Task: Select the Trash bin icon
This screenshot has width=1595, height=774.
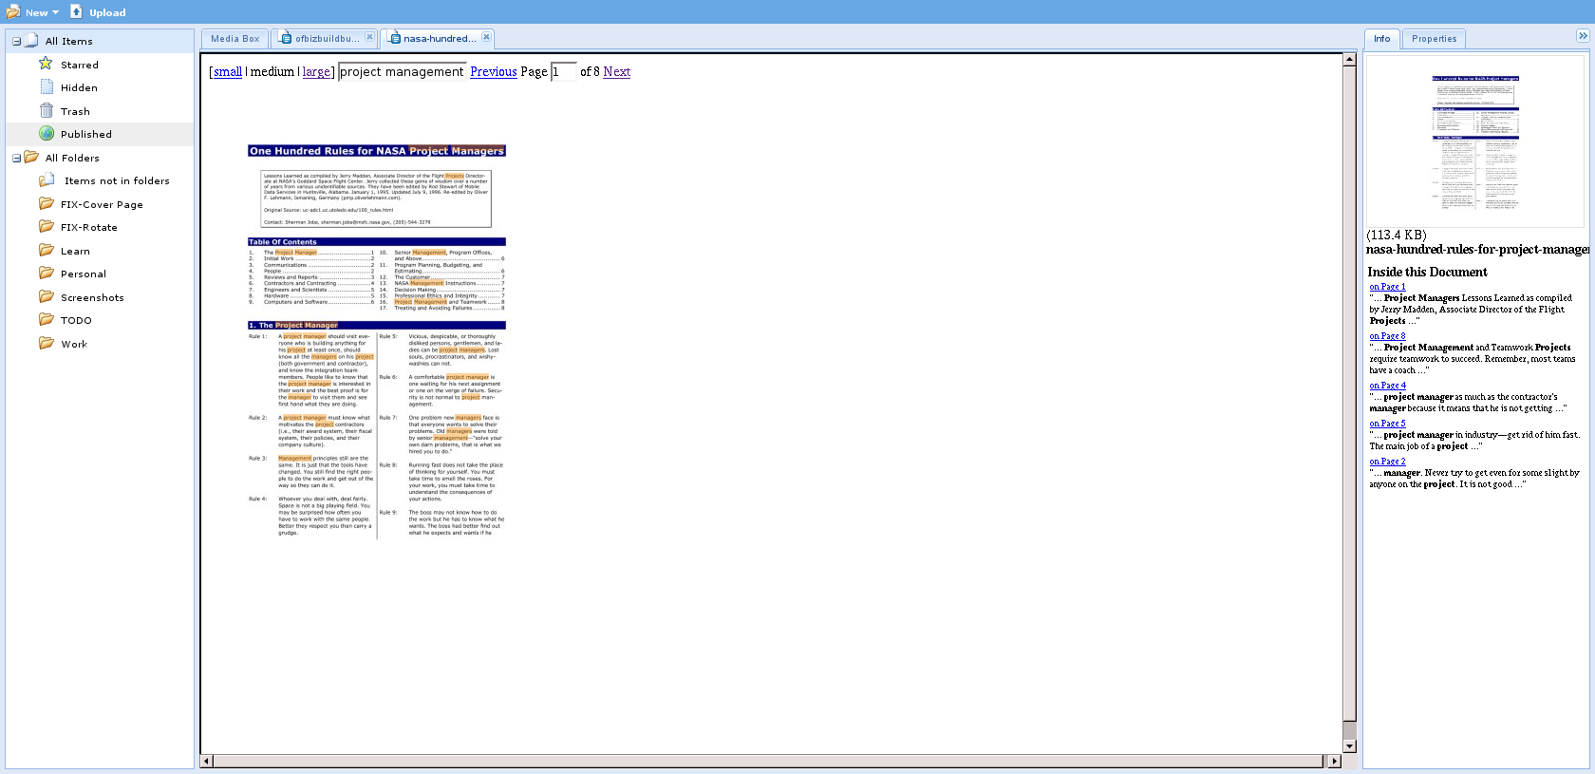Action: click(46, 110)
